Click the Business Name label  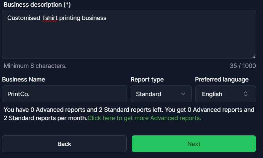pyautogui.click(x=23, y=79)
